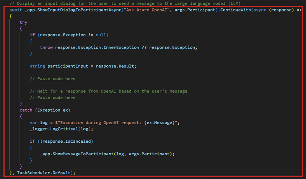Click the 'catch' keyword
The height and width of the screenshot is (179, 306).
(x=26, y=110)
